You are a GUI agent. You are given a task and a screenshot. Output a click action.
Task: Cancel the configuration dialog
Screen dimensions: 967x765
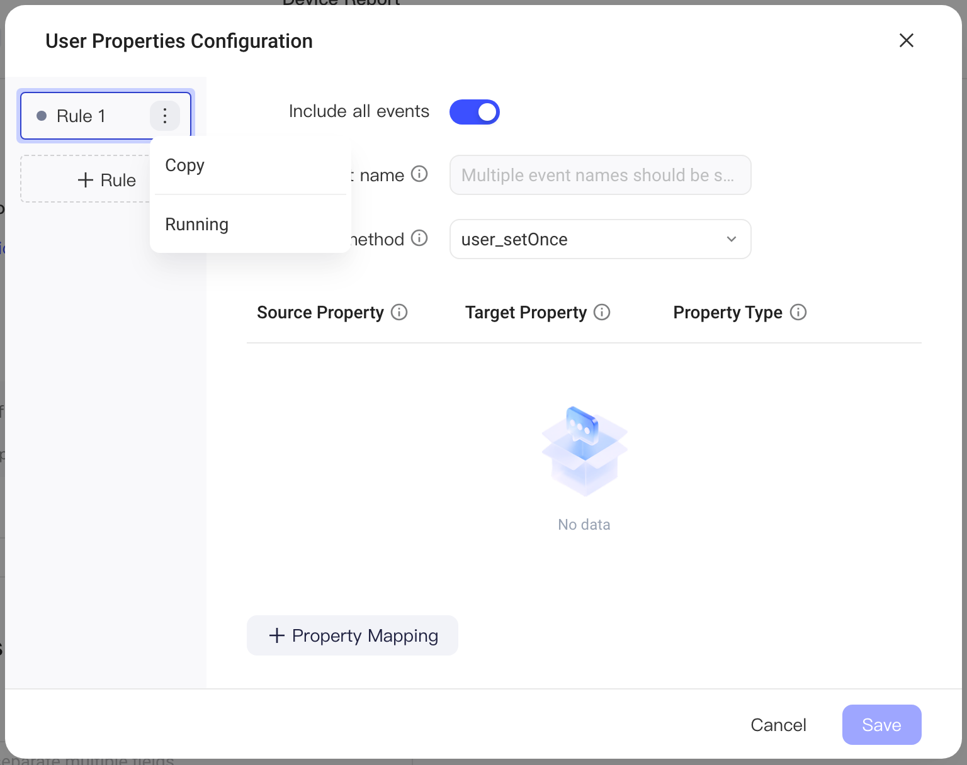[x=778, y=725]
